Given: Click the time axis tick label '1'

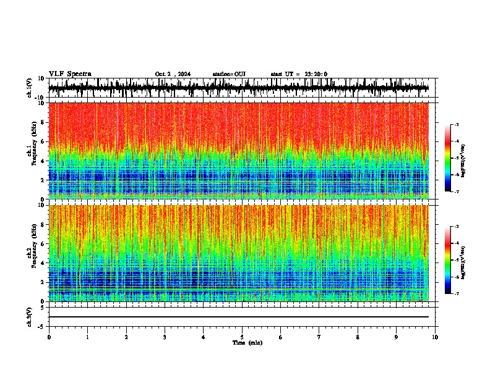Looking at the screenshot, I should point(87,337).
